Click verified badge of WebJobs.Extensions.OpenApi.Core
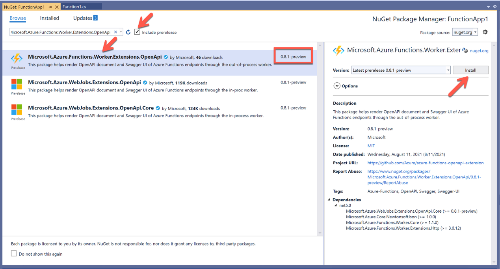Screen dimensions: 500x269 (158, 108)
